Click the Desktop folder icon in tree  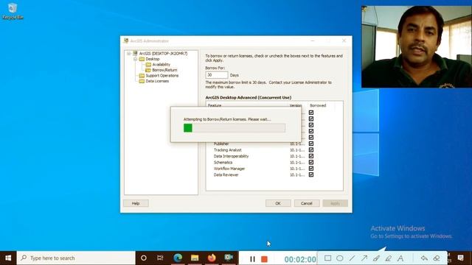[142, 59]
